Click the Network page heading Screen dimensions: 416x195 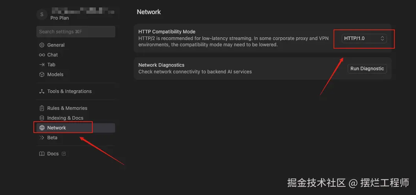point(148,12)
